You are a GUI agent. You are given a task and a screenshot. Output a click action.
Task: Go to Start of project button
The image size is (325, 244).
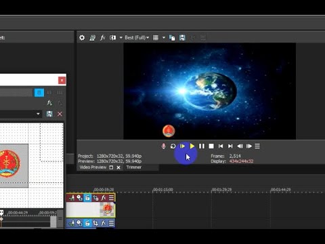[x=221, y=146]
